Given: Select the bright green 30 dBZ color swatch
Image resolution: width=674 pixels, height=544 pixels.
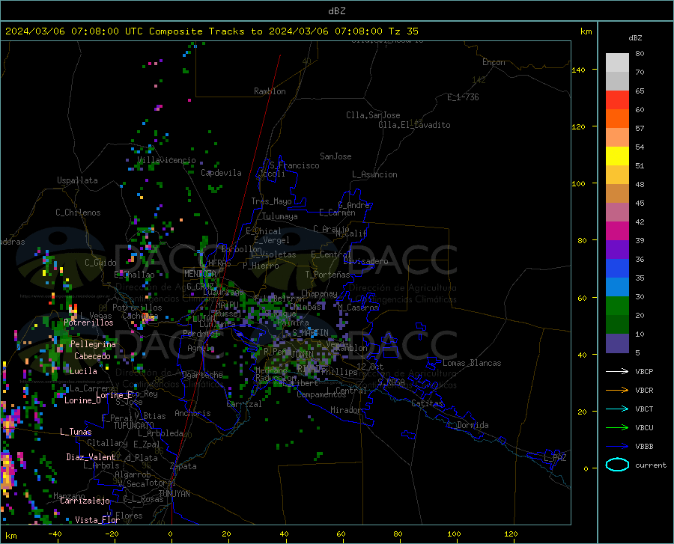Looking at the screenshot, I should pos(617,306).
